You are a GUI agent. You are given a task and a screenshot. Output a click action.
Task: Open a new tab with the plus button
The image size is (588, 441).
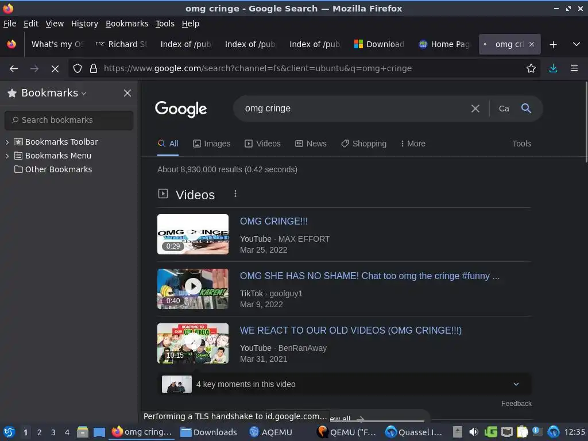(553, 45)
